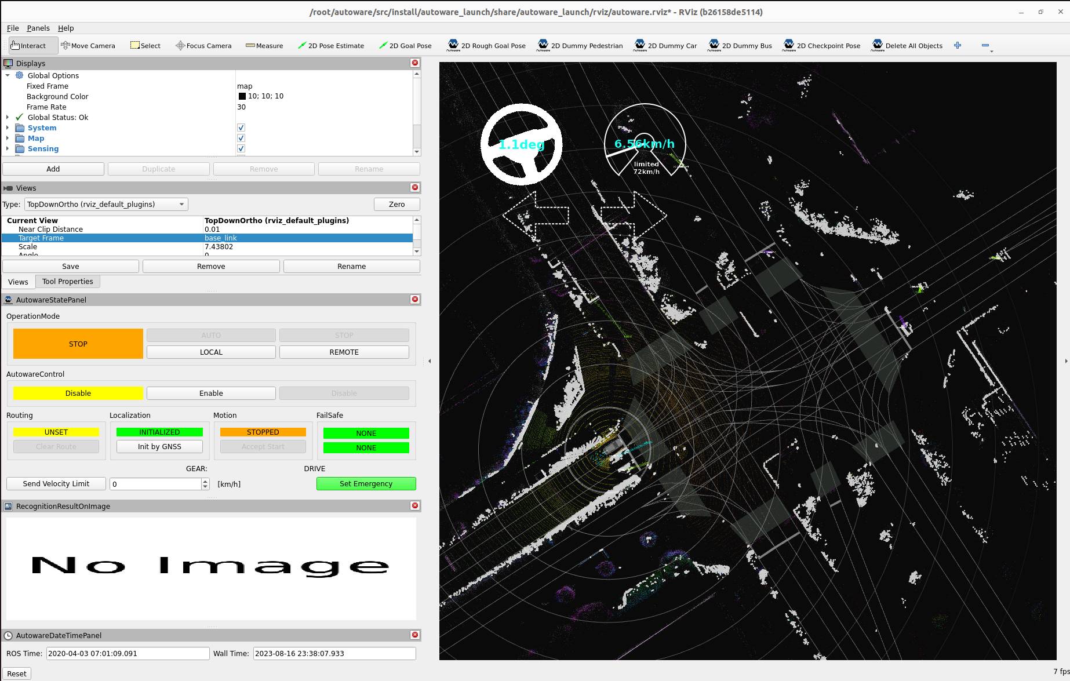Viewport: 1070px width, 681px height.
Task: Select the Target Frame row
Action: click(x=207, y=238)
